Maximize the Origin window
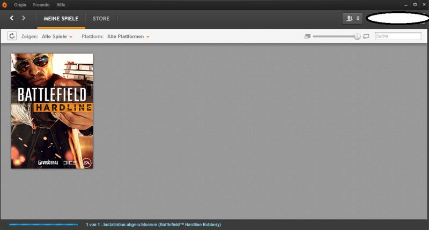 point(415,4)
